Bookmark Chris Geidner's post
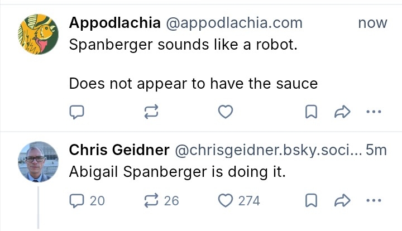Screen dimensions: 402x231 click(312, 200)
